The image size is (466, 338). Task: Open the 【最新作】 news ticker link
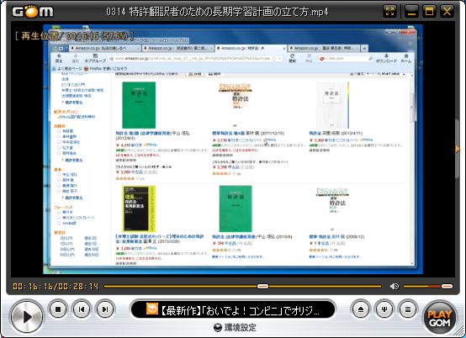[x=240, y=311]
